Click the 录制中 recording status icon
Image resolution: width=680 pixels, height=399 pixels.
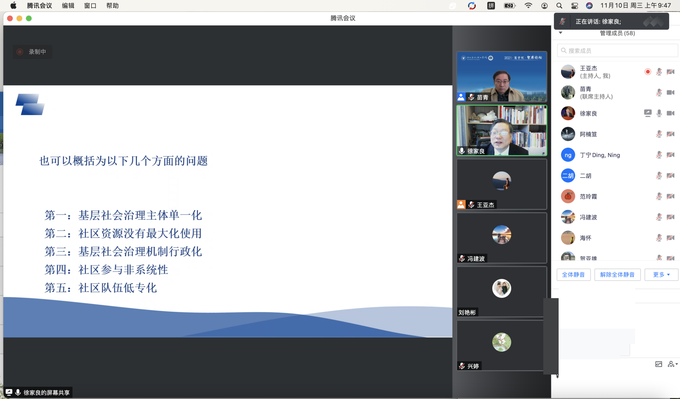[x=20, y=52]
